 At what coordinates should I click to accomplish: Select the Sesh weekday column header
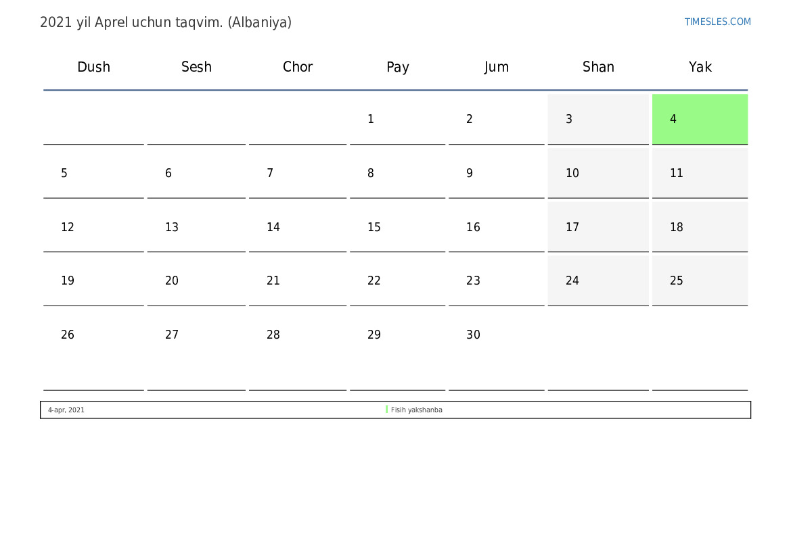[196, 67]
